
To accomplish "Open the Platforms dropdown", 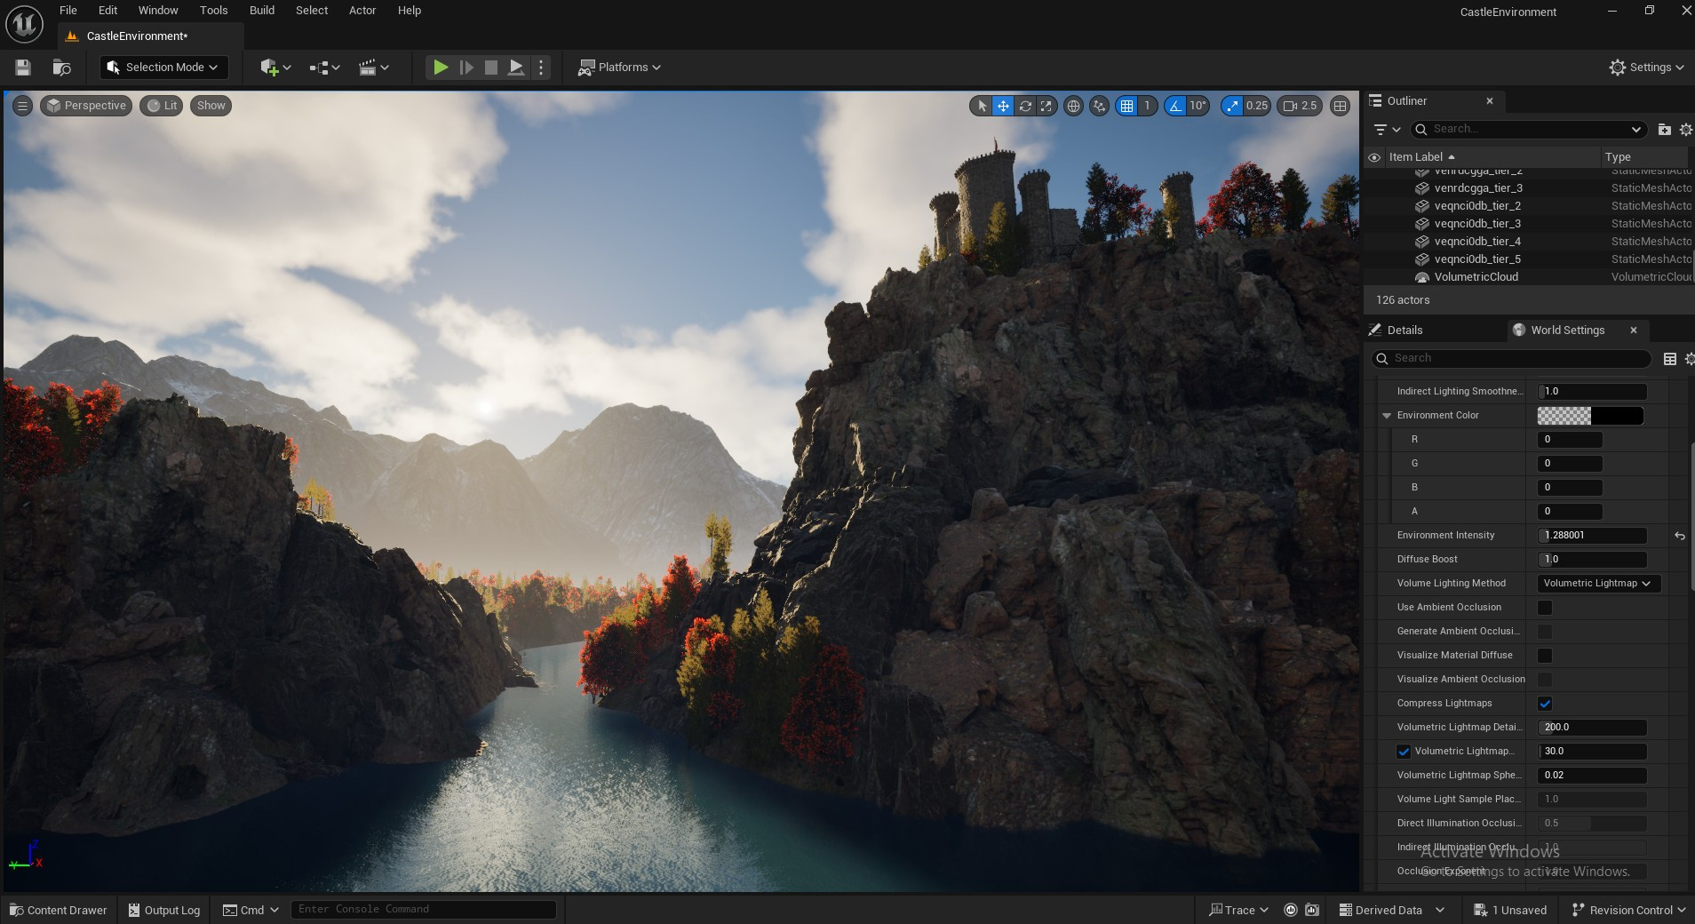I will coord(619,68).
